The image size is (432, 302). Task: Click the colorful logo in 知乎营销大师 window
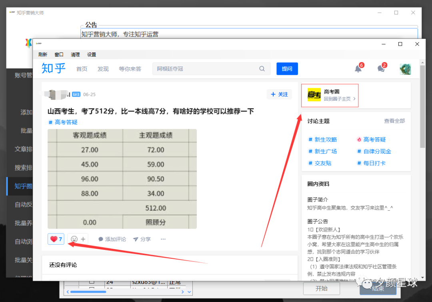(x=28, y=43)
